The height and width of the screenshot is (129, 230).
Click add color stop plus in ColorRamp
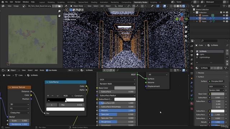[x=48, y=96]
